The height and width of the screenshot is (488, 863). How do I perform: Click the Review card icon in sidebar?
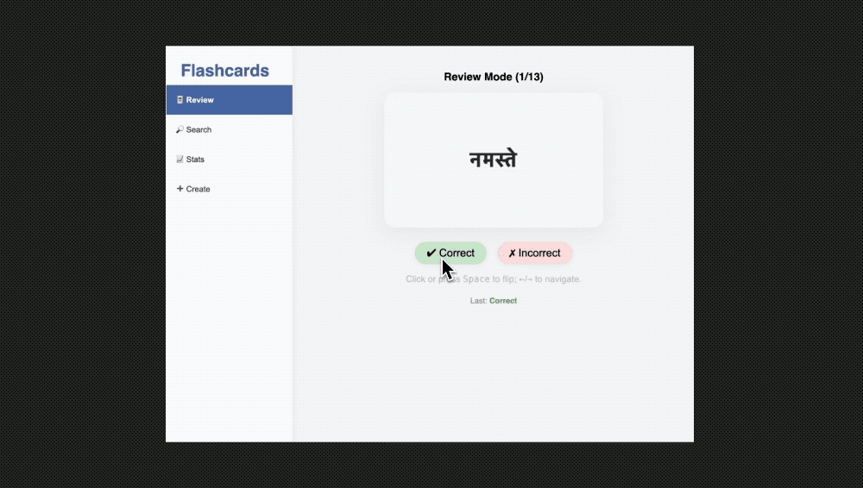coord(180,100)
